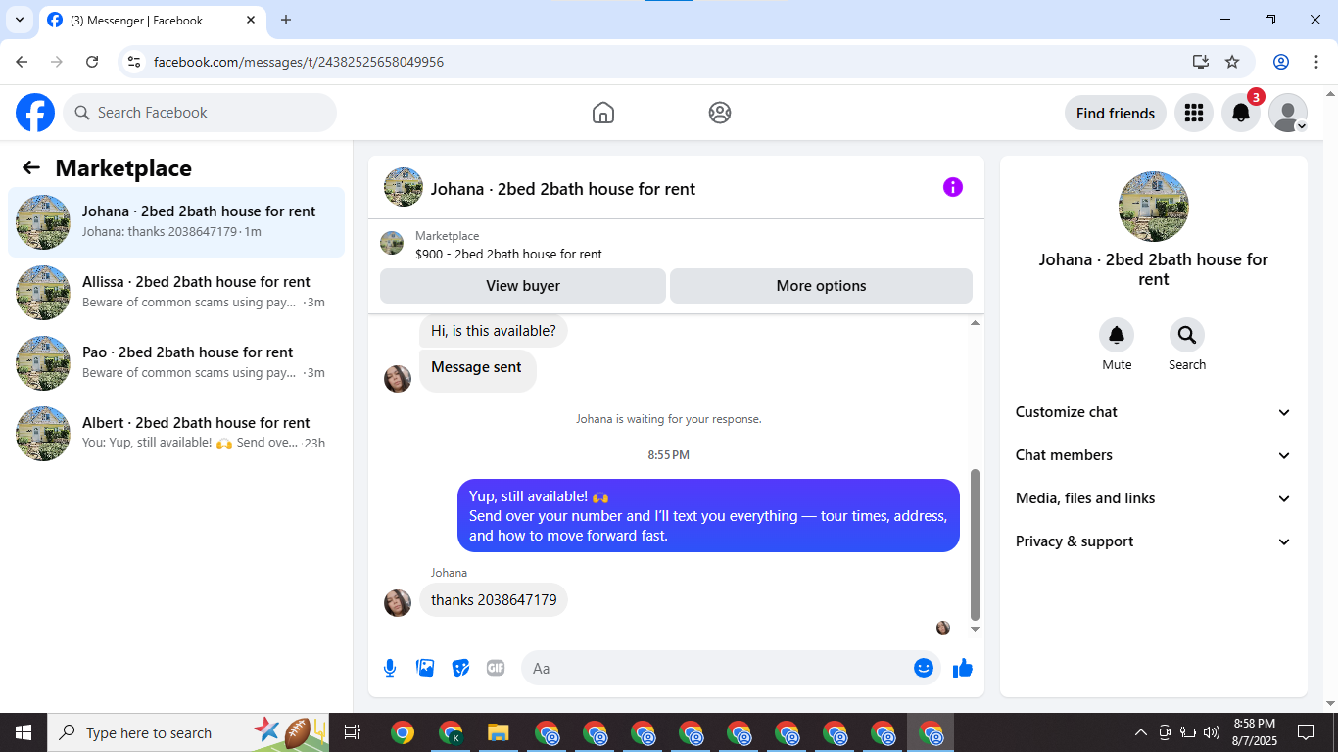
Task: Show hidden system tray icons
Action: [1140, 732]
